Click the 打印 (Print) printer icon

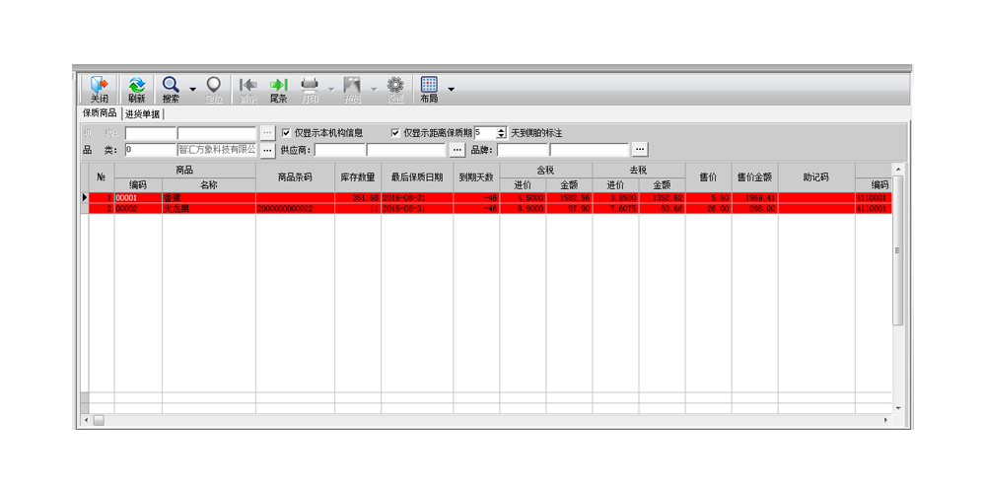click(x=310, y=90)
